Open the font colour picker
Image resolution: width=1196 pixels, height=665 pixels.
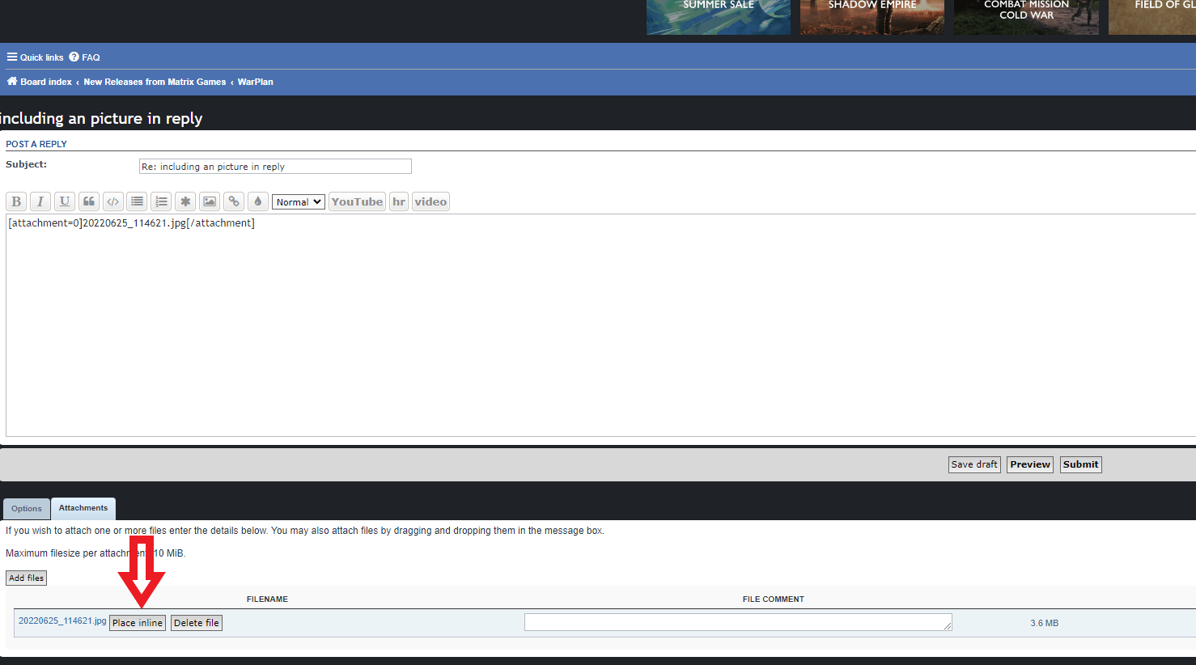[258, 201]
